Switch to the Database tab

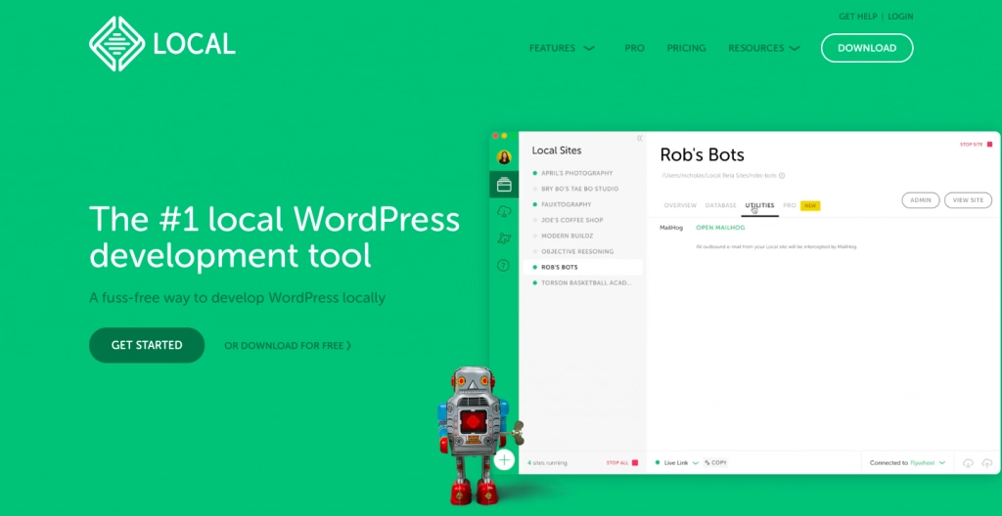(721, 205)
